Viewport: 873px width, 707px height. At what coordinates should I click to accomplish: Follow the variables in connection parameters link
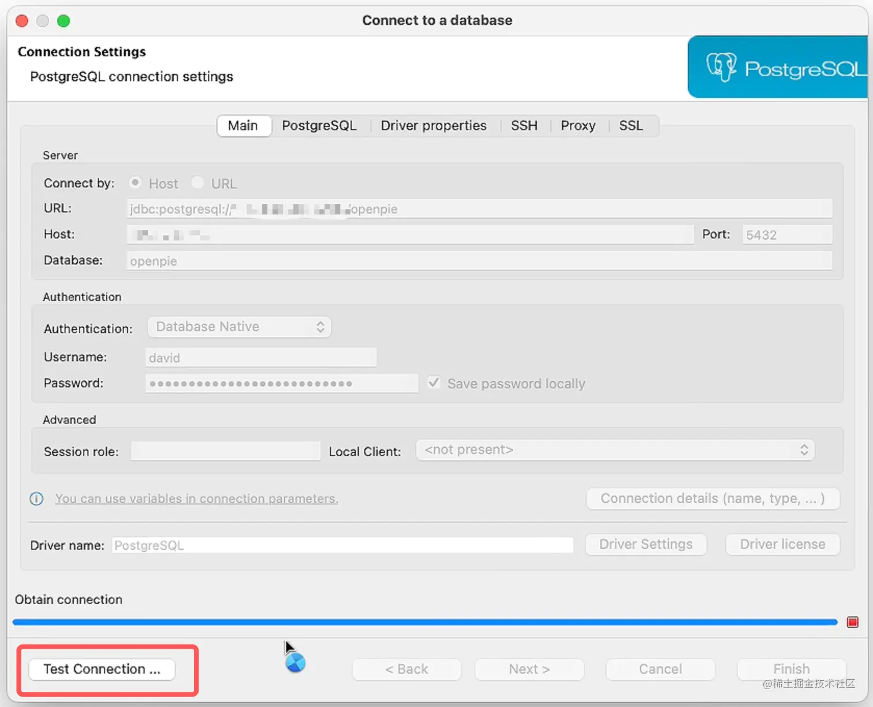pyautogui.click(x=197, y=498)
